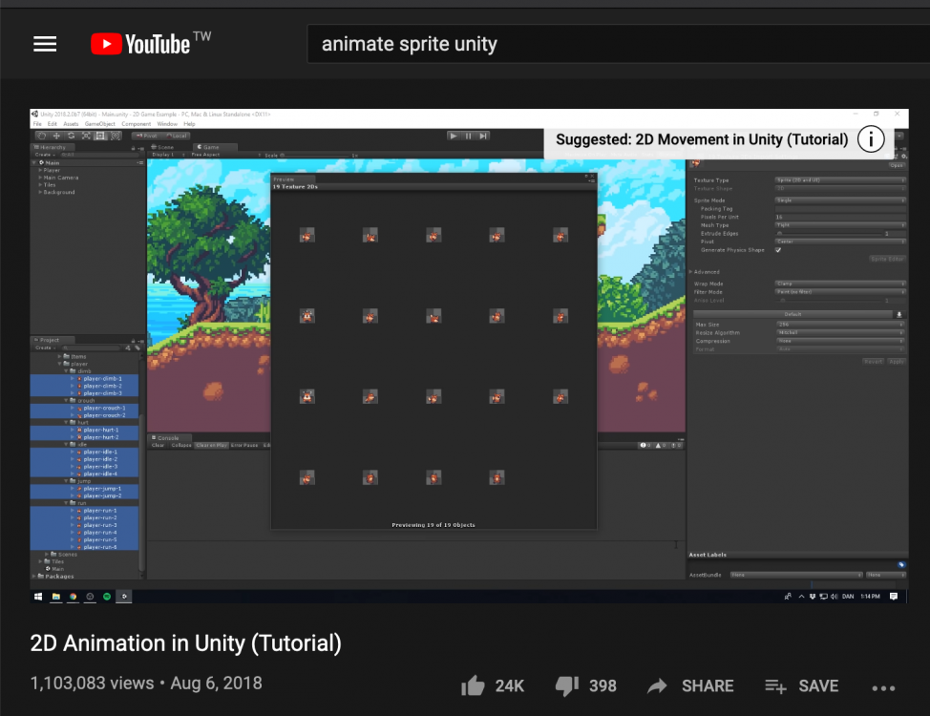Open Unity's GameObject menu
The width and height of the screenshot is (930, 716).
coord(99,124)
